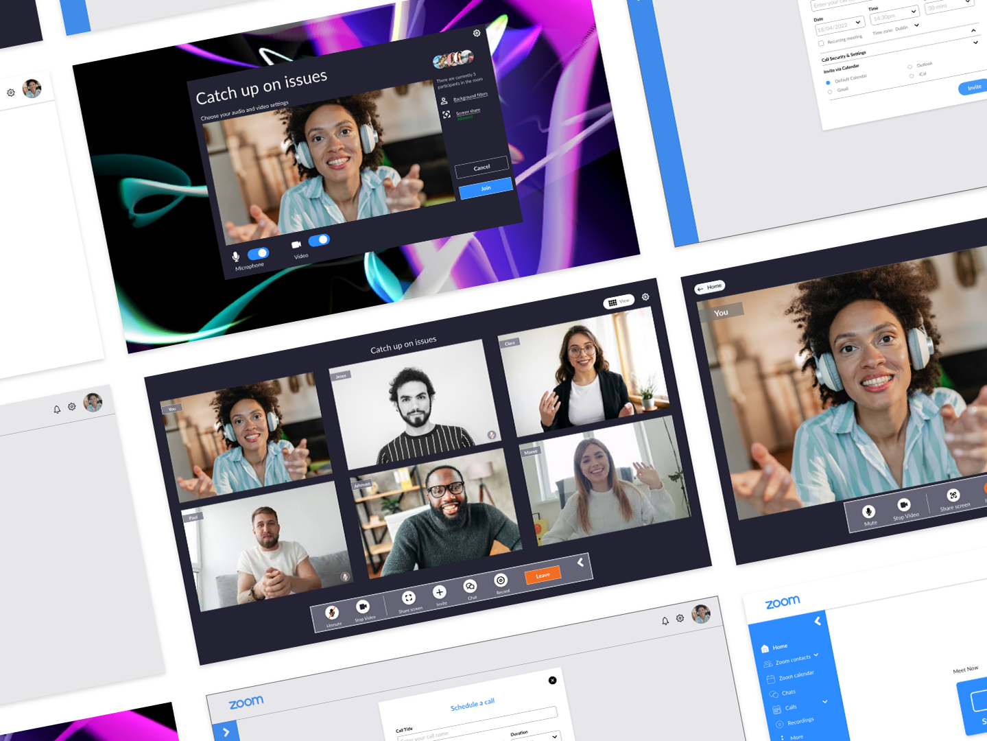987x741 pixels.
Task: Click the Home back button in the single-view call
Action: [x=710, y=287]
